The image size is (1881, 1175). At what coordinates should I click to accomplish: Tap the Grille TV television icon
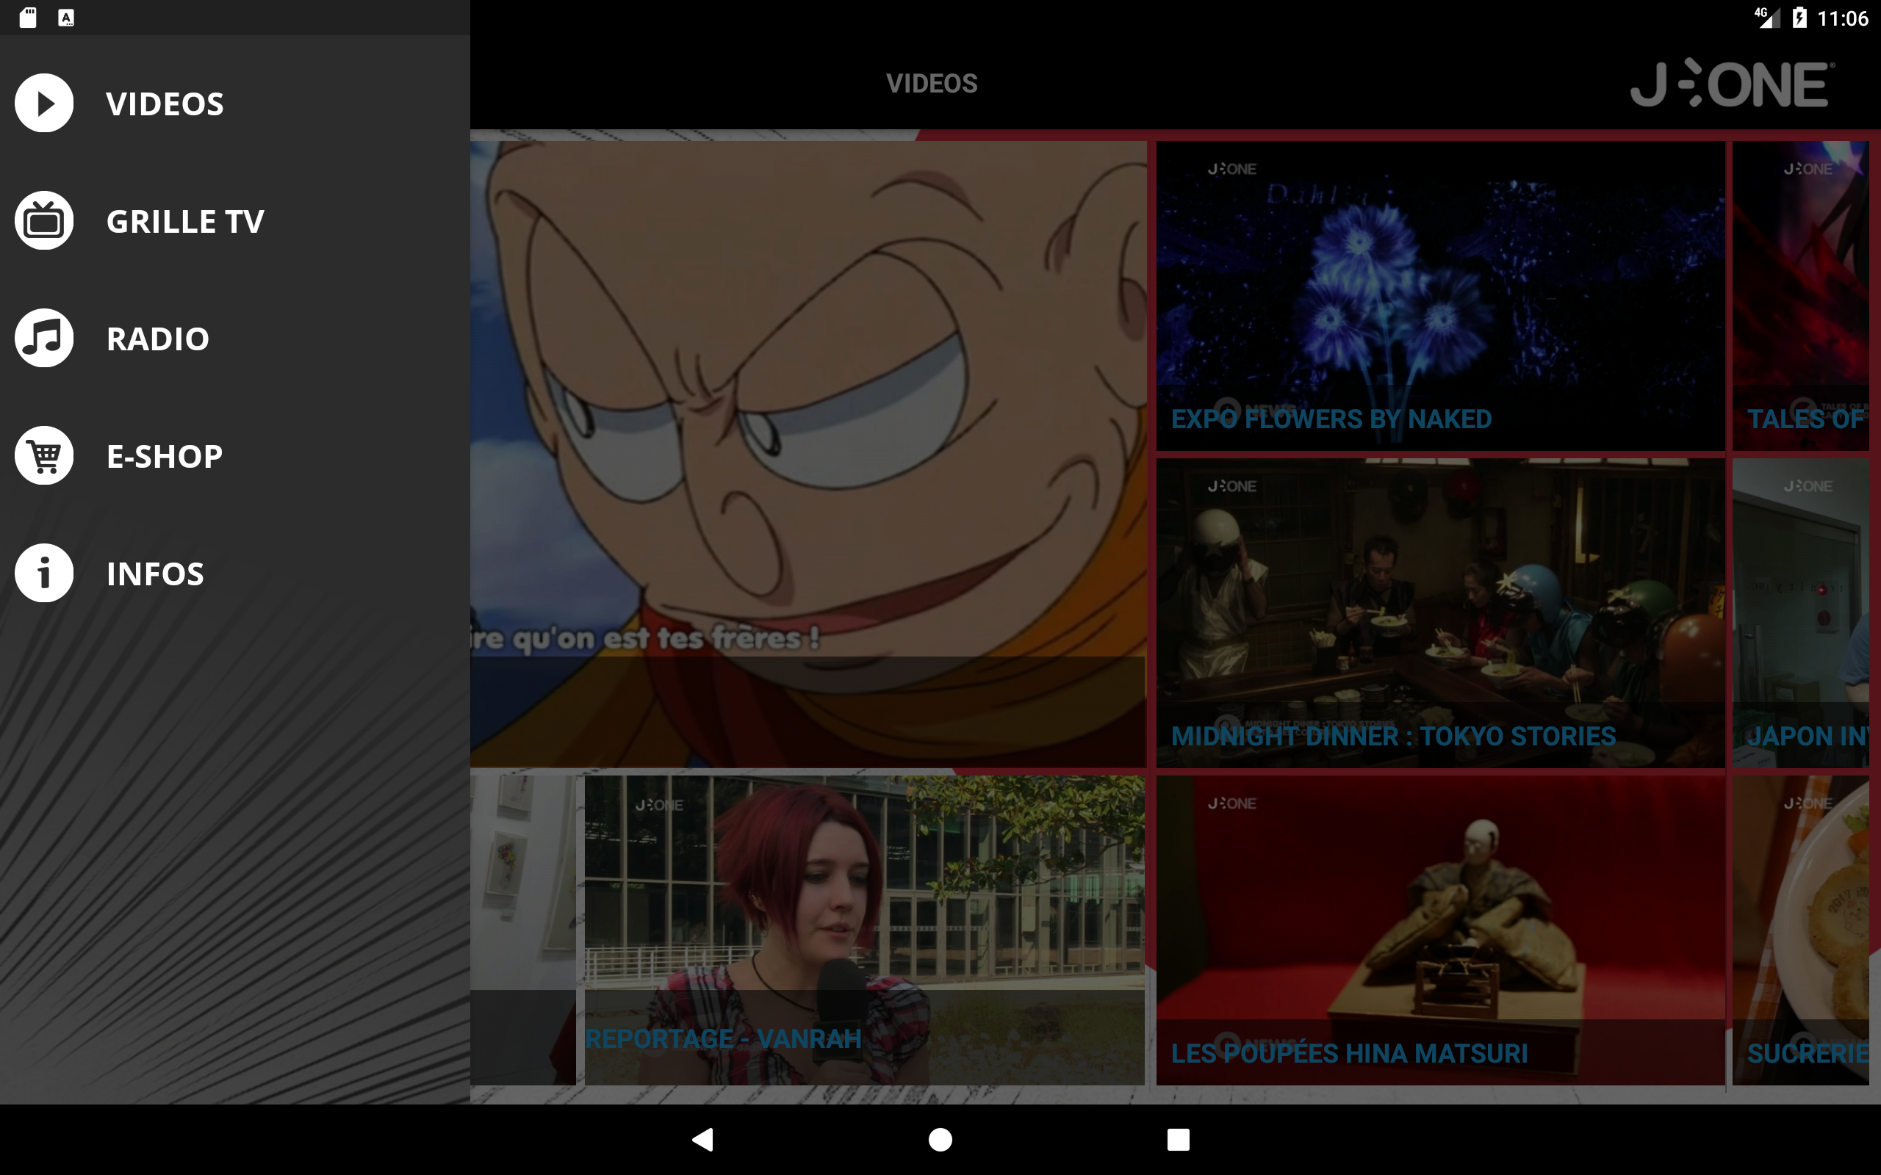click(44, 221)
